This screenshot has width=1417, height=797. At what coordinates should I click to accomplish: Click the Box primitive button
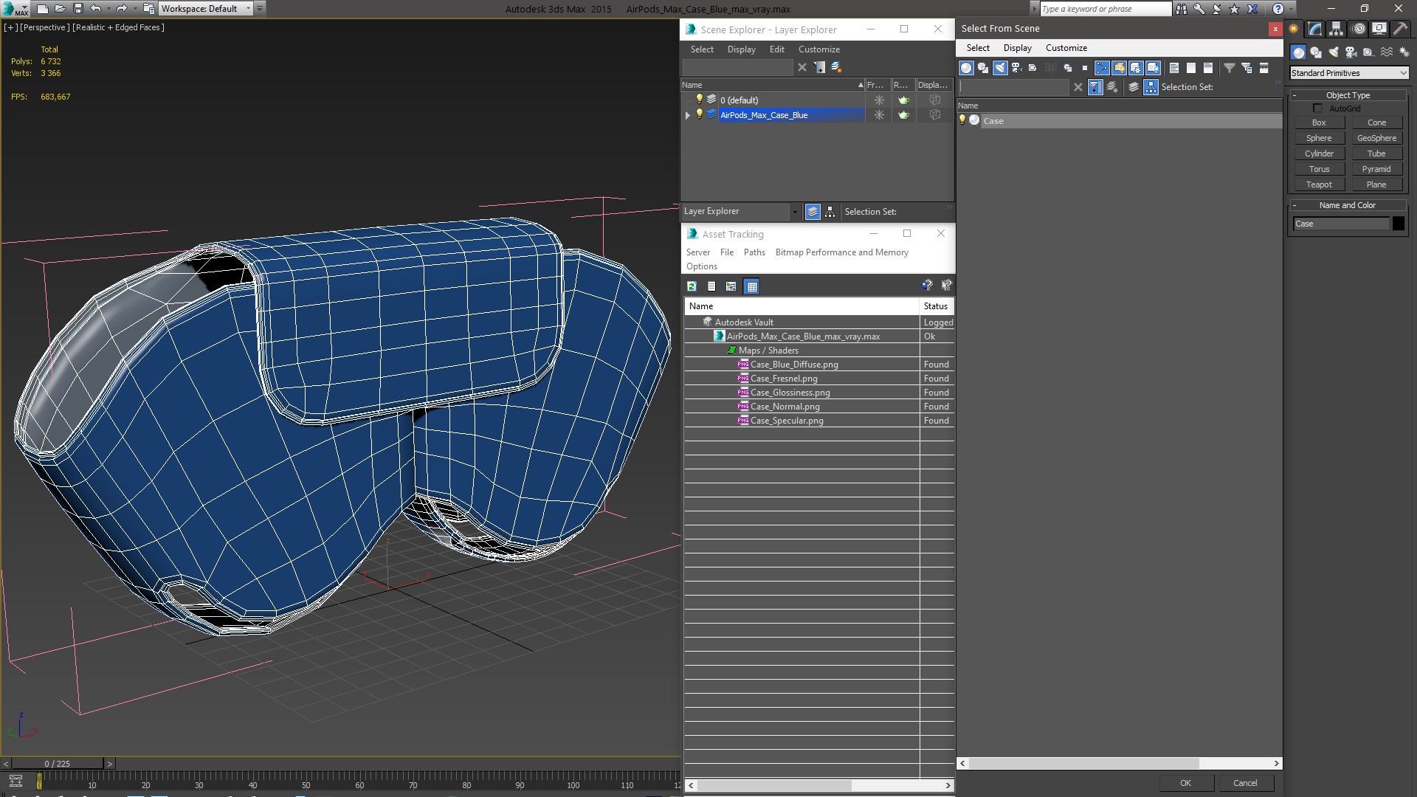pyautogui.click(x=1319, y=123)
